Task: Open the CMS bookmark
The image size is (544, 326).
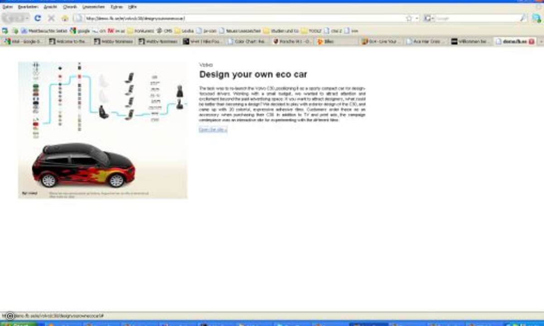Action: 164,31
